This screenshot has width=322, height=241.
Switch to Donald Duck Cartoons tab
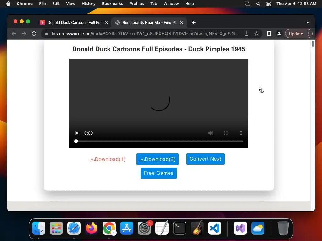click(x=75, y=23)
